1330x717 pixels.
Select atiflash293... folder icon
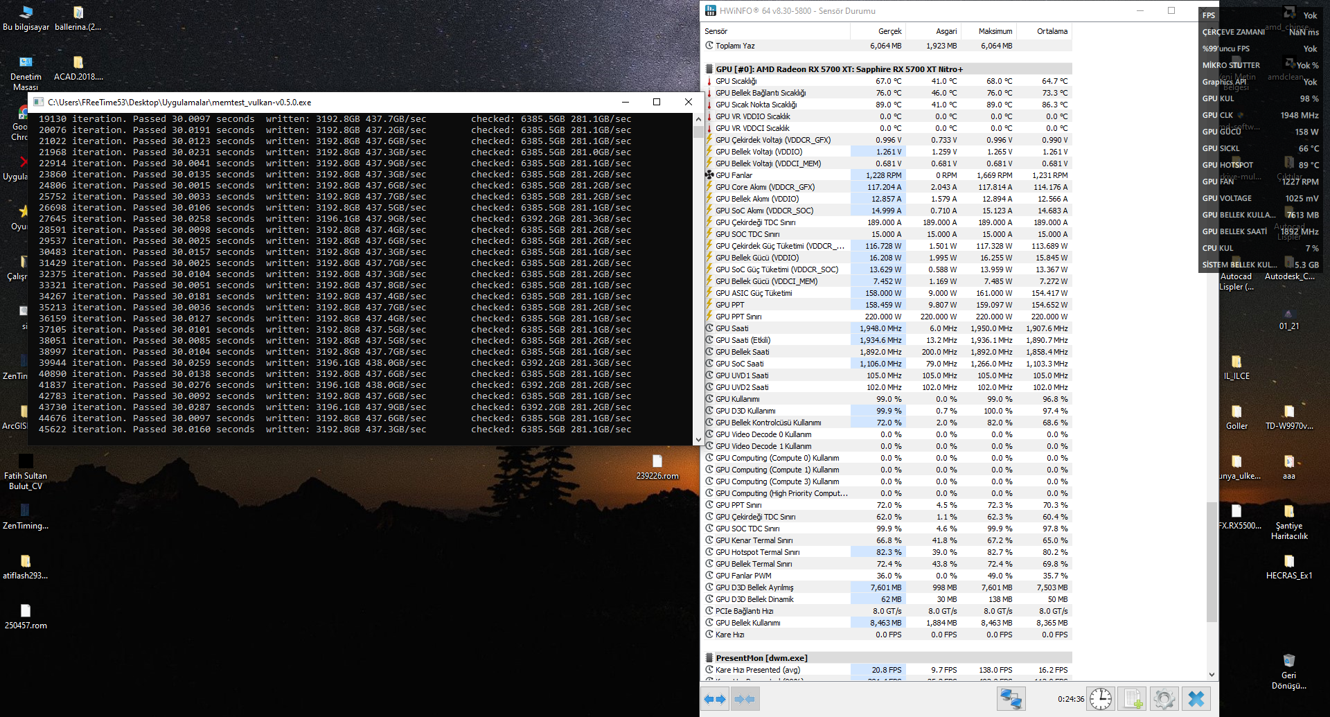click(x=26, y=567)
